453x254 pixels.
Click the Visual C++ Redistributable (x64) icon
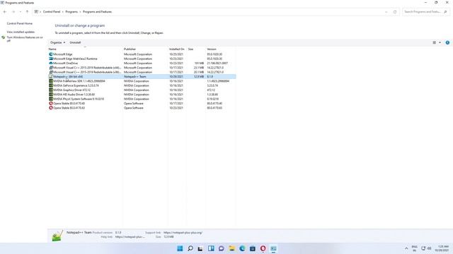51,68
